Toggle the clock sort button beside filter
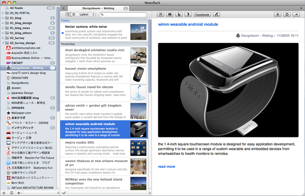The height and width of the screenshot is (196, 305). (x=73, y=14)
